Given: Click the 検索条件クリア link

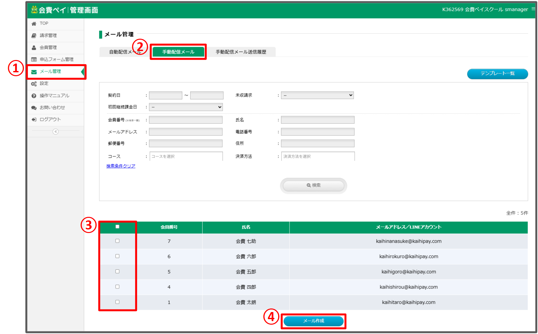Looking at the screenshot, I should 121,166.
